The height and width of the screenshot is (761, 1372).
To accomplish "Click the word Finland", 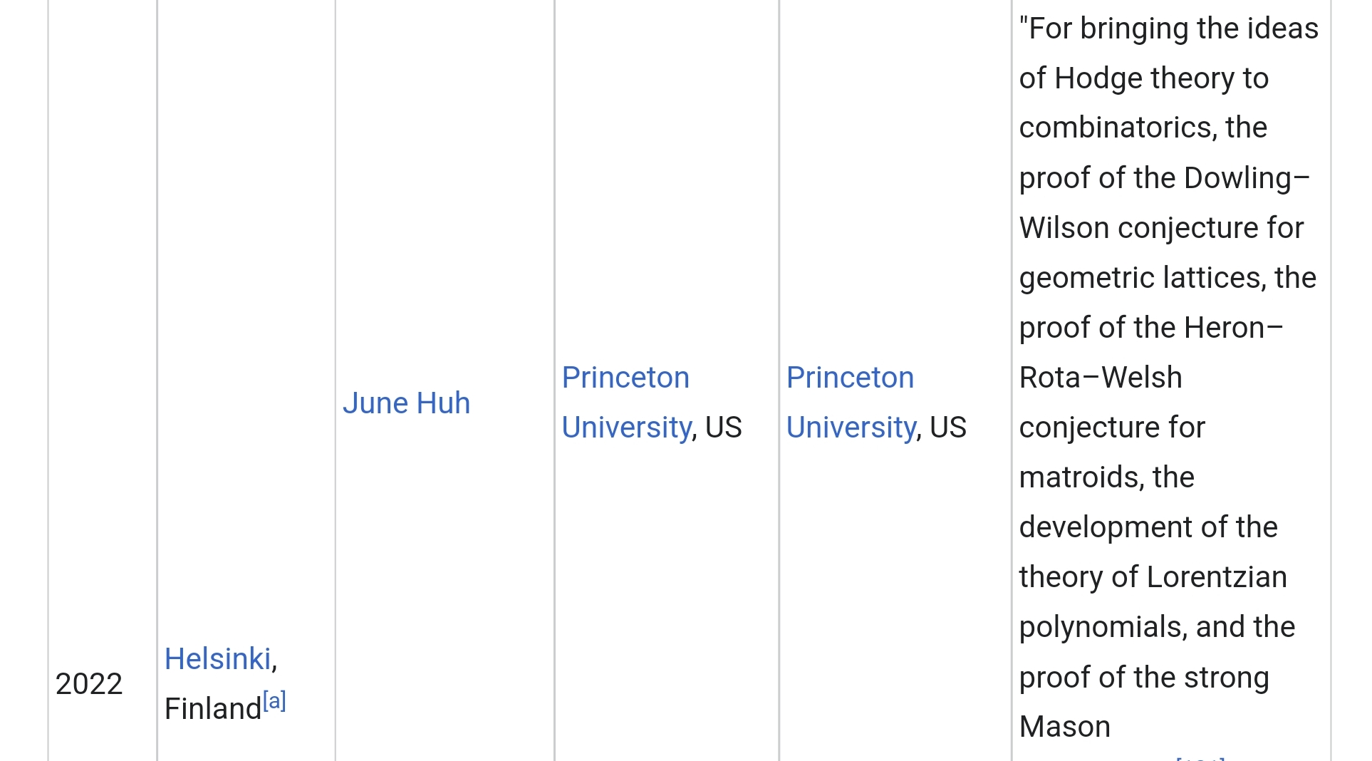I will click(212, 709).
